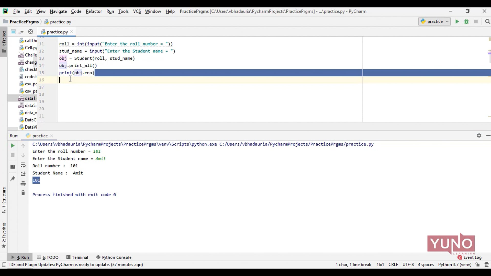Image resolution: width=491 pixels, height=276 pixels.
Task: Click the practice.py breadcrumb
Action: (x=58, y=22)
